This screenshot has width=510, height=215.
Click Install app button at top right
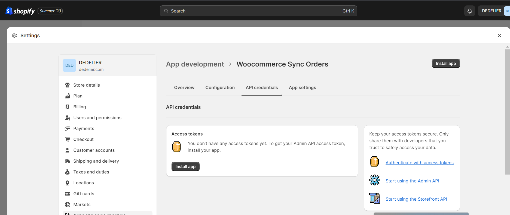coord(446,64)
